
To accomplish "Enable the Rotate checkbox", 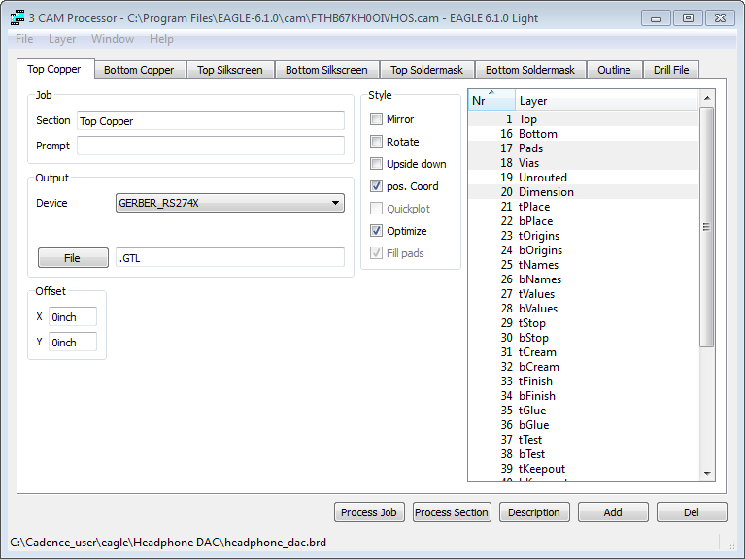I will coord(376,142).
